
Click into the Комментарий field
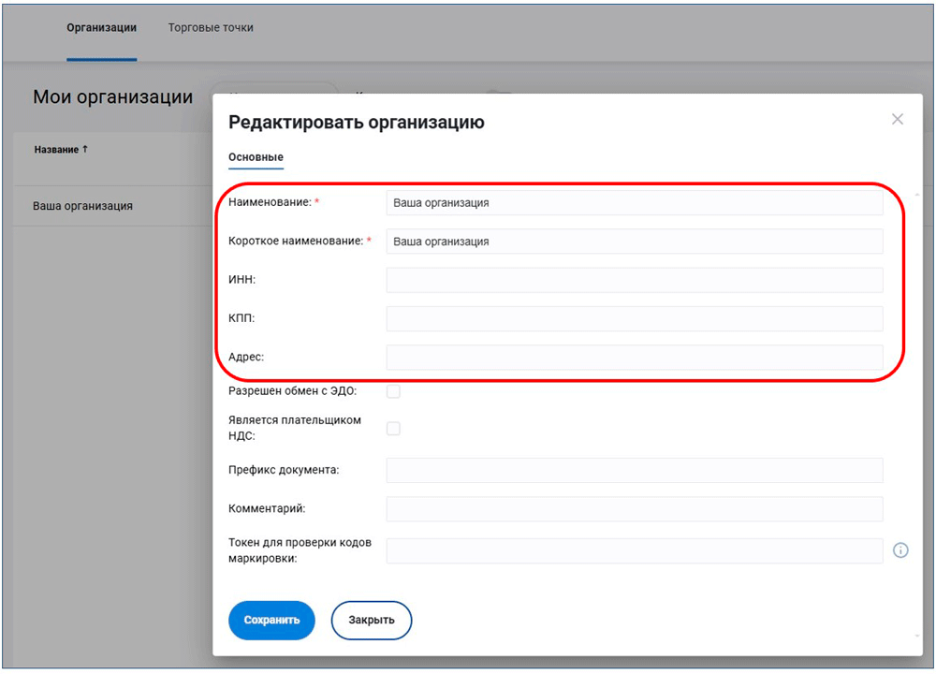634,509
